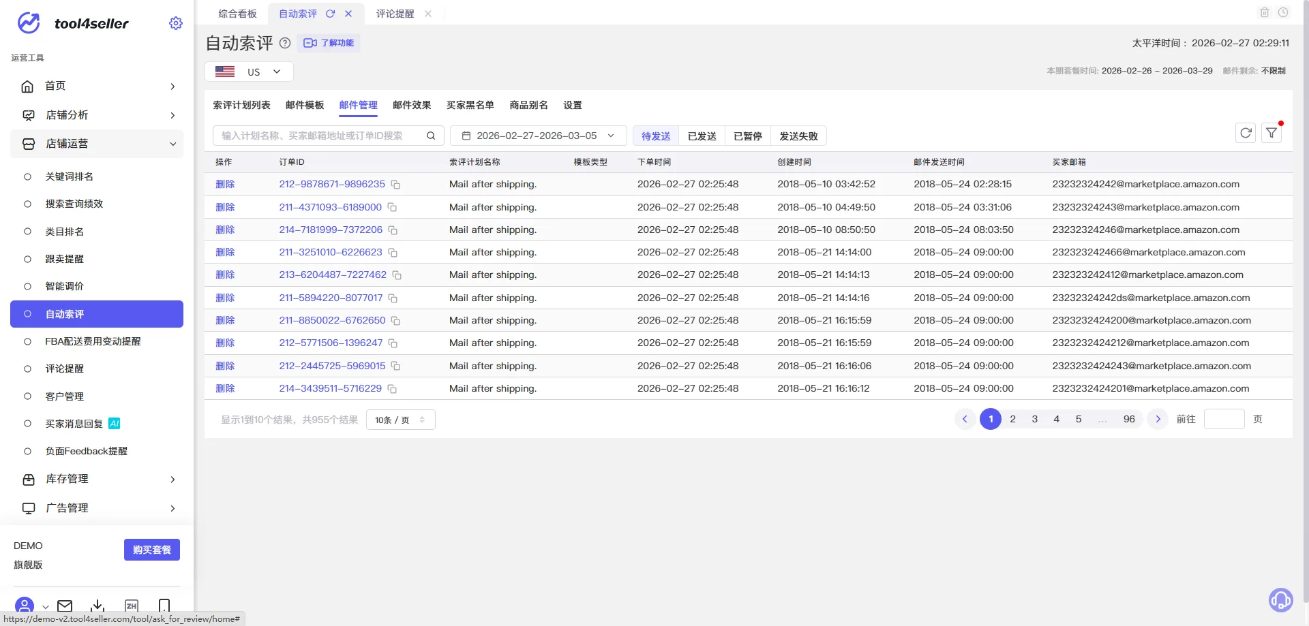Open the history clock icon at top right

[x=1283, y=12]
